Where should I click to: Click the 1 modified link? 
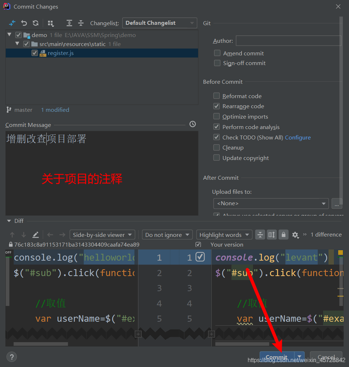point(55,110)
